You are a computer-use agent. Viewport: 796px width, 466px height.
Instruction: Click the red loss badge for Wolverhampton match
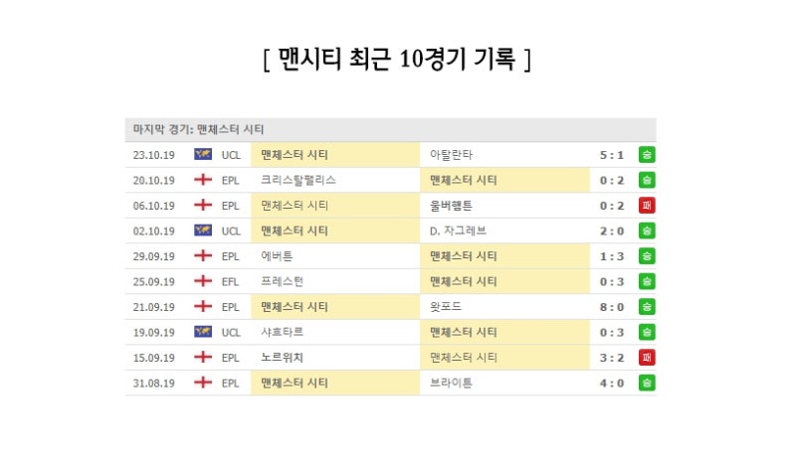coord(646,206)
